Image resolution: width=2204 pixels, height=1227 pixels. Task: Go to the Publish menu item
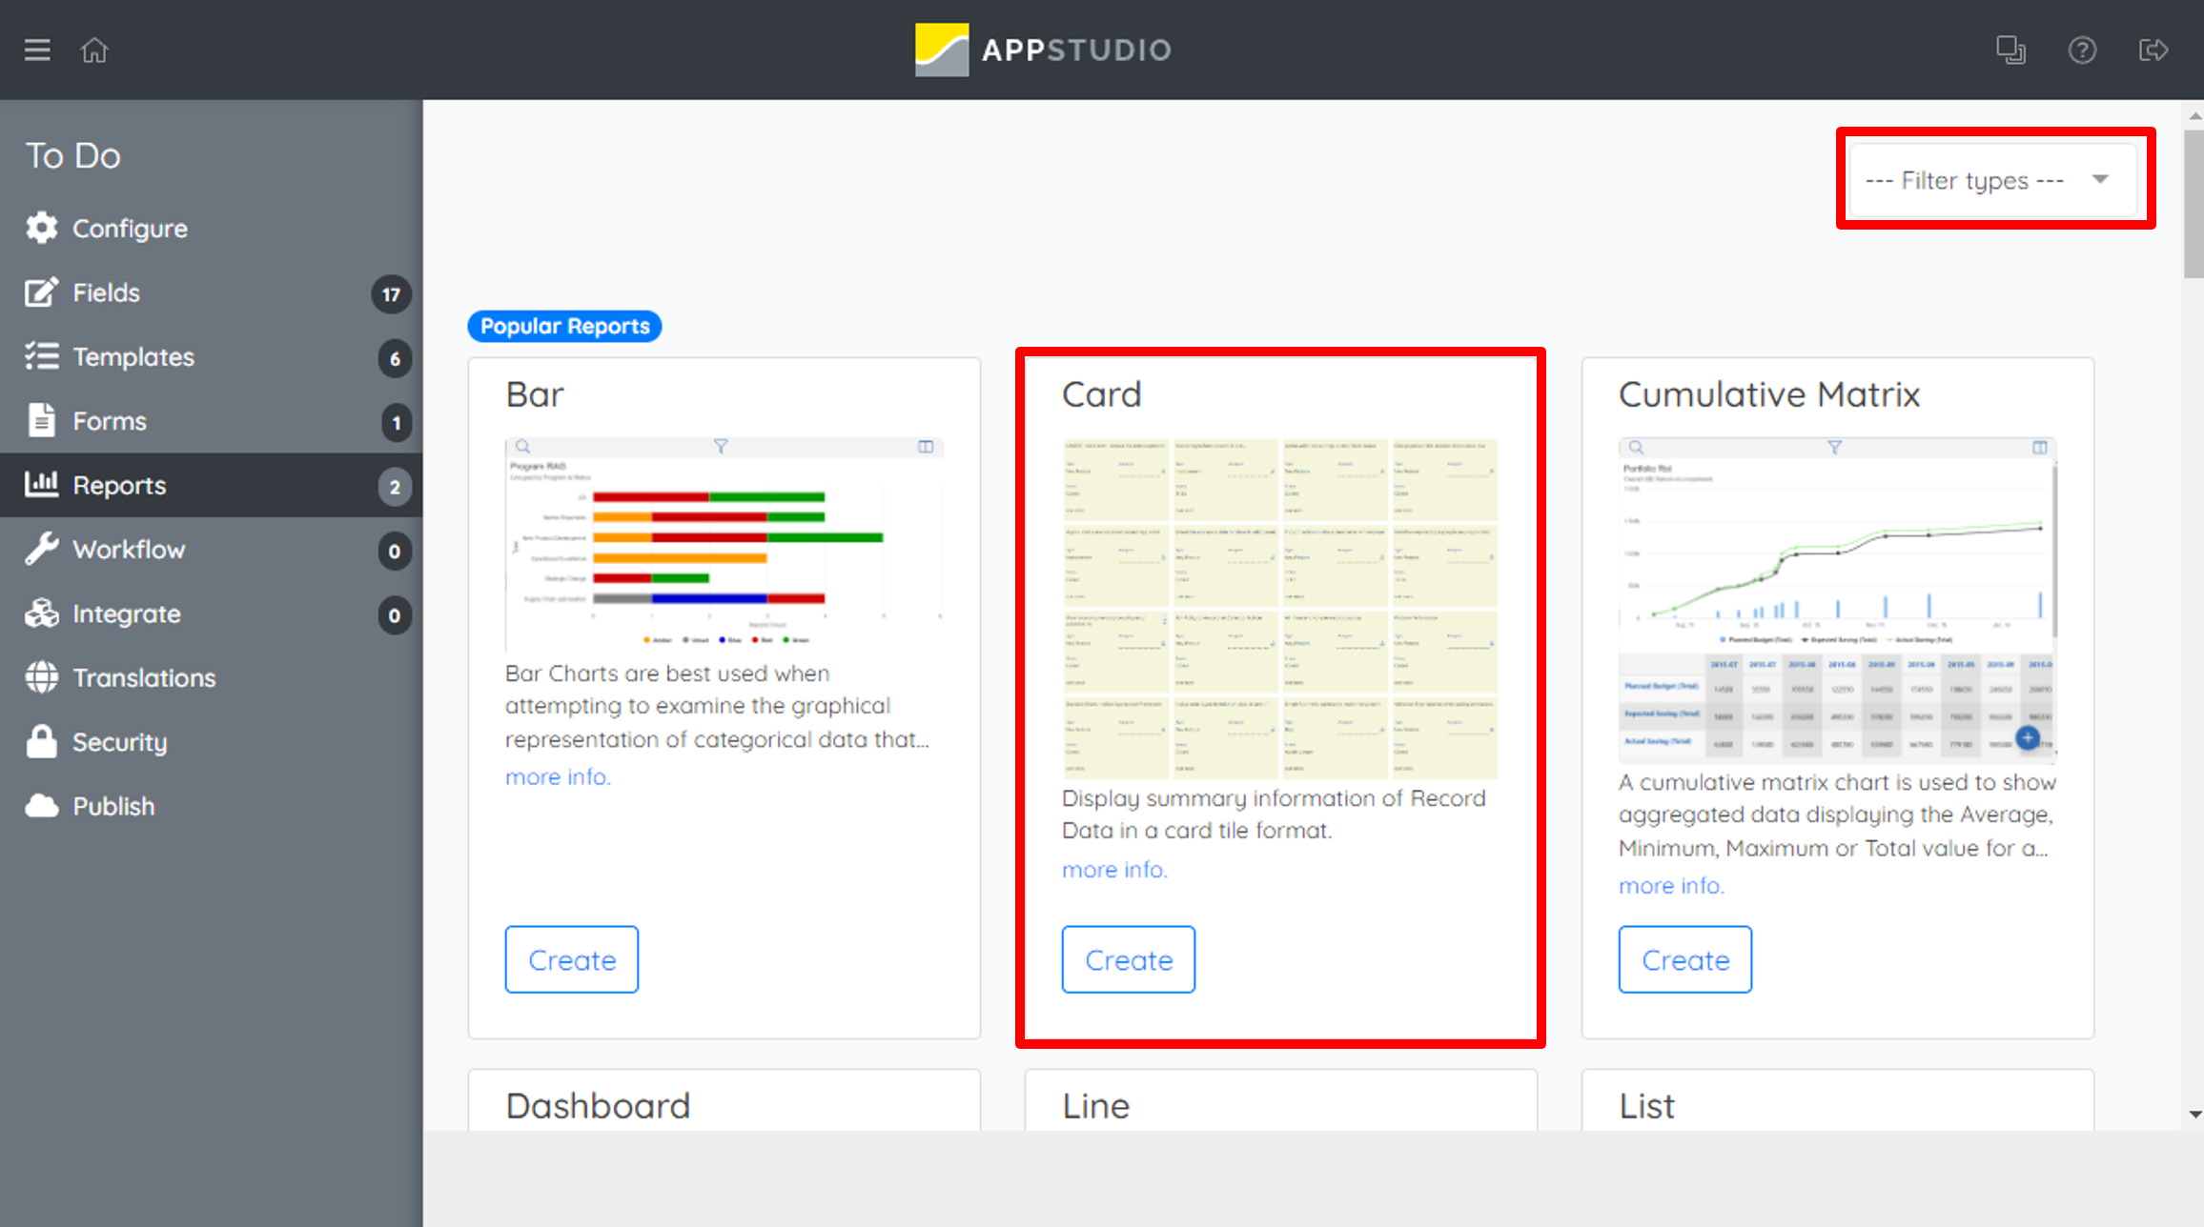[113, 806]
